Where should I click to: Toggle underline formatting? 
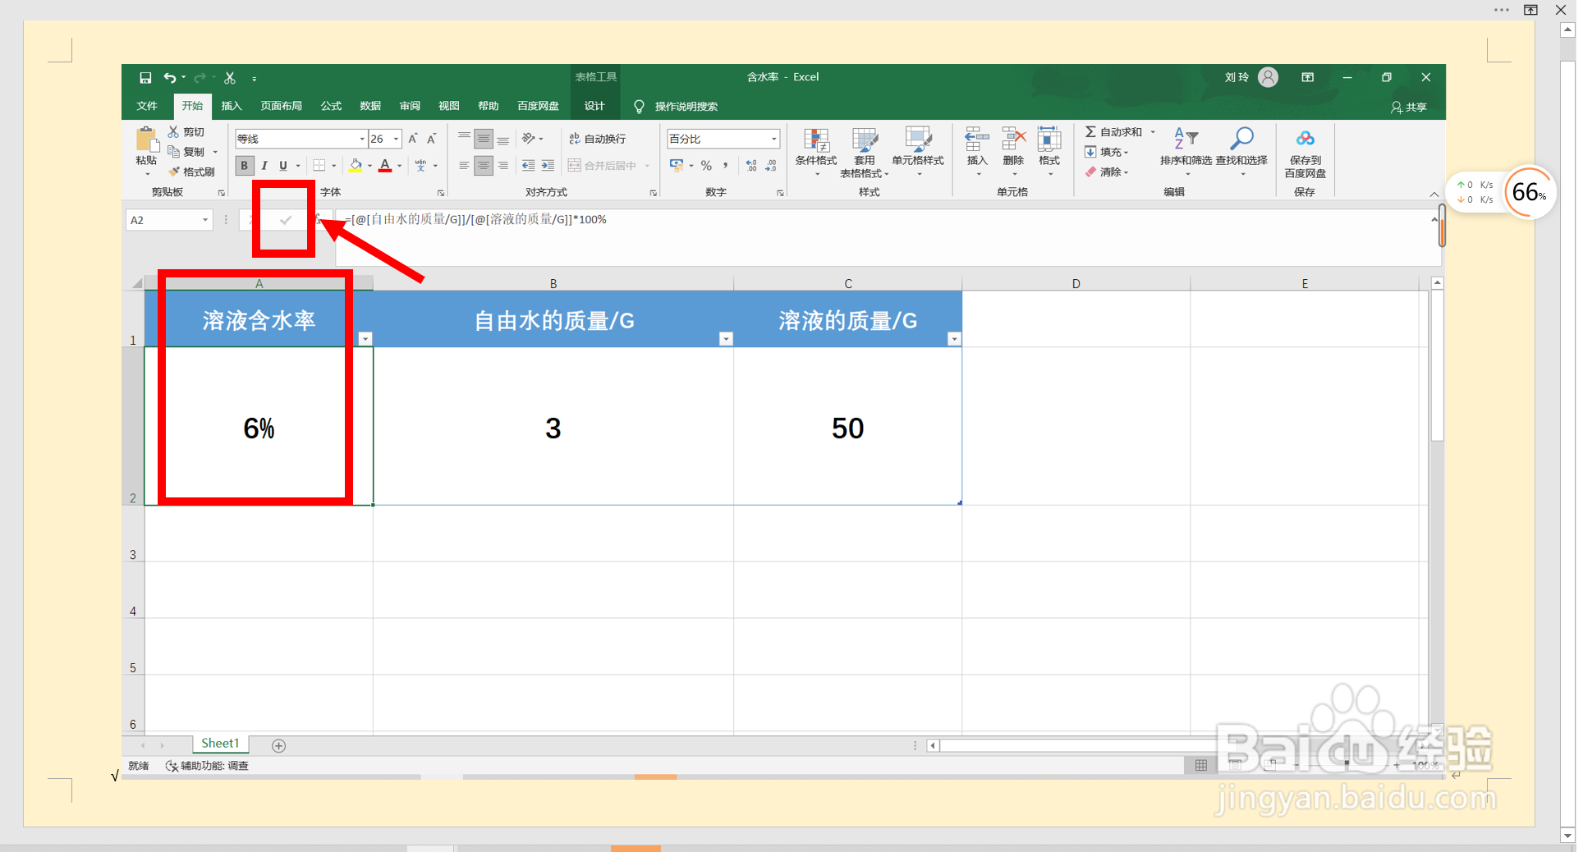(x=282, y=165)
